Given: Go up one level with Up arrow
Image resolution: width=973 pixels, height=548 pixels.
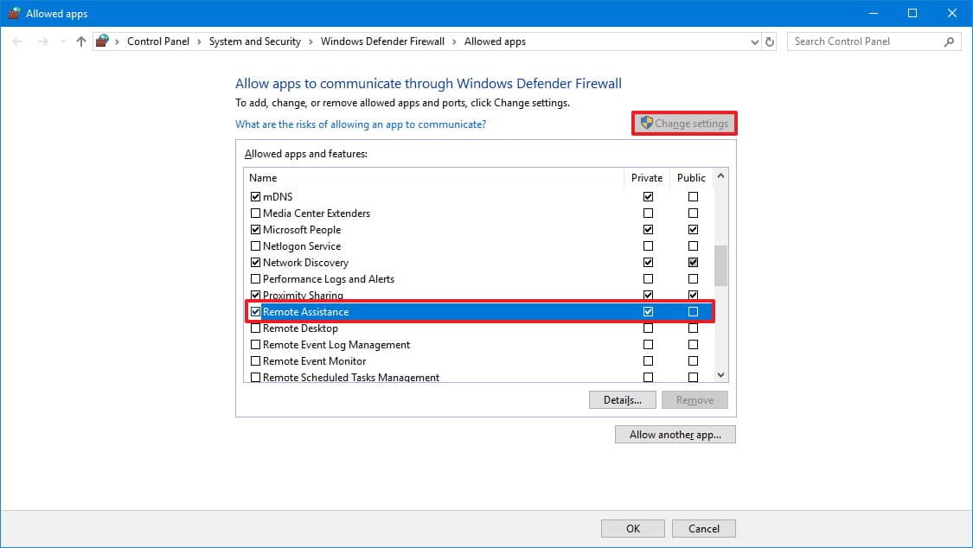Looking at the screenshot, I should coord(80,41).
